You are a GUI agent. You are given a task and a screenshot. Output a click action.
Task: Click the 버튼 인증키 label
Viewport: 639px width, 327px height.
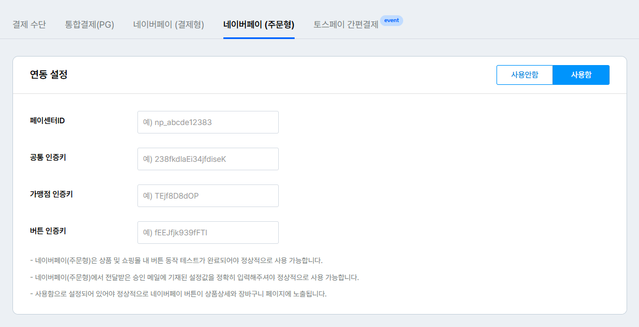[x=48, y=231]
